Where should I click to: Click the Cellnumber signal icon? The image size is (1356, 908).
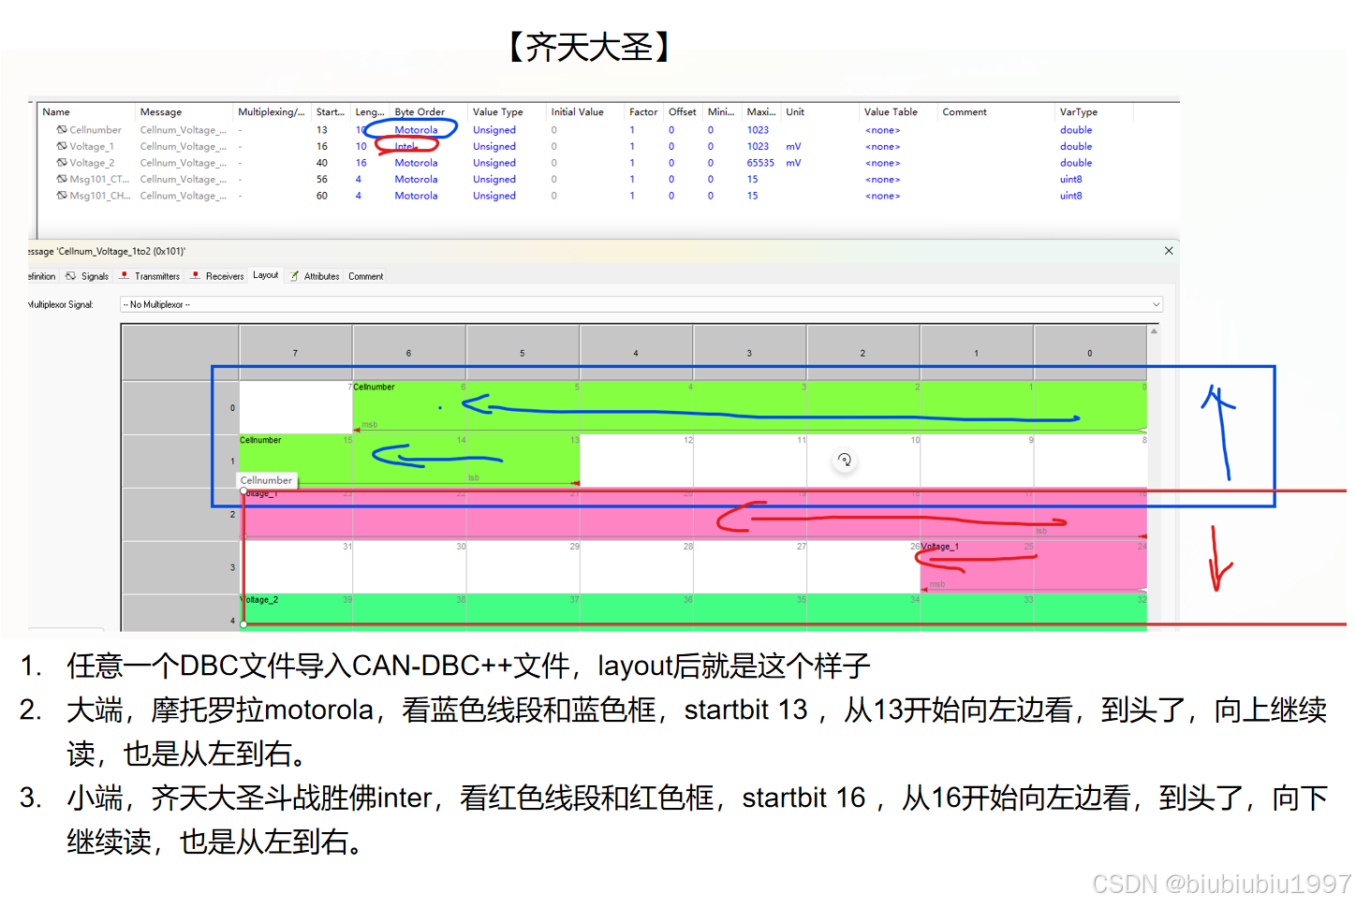tap(62, 129)
